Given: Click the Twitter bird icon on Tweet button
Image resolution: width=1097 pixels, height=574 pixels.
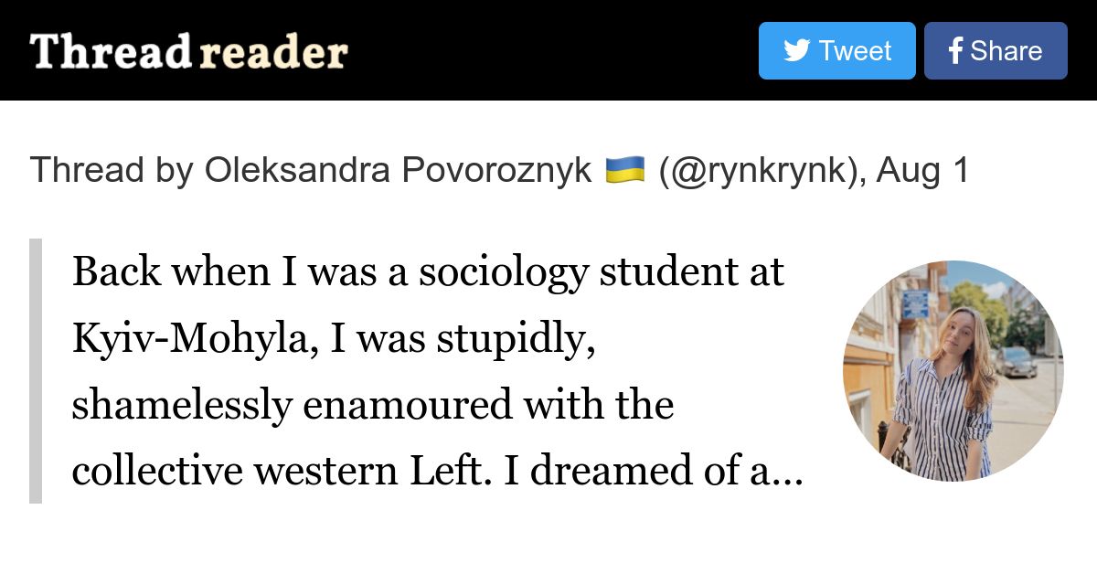Looking at the screenshot, I should tap(796, 50).
